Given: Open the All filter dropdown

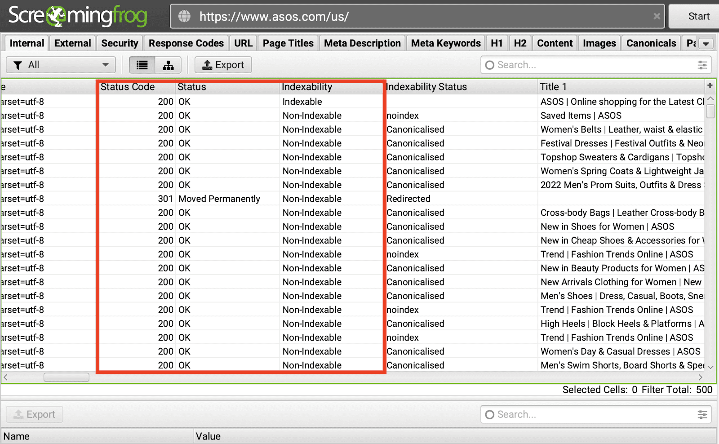Looking at the screenshot, I should 61,65.
